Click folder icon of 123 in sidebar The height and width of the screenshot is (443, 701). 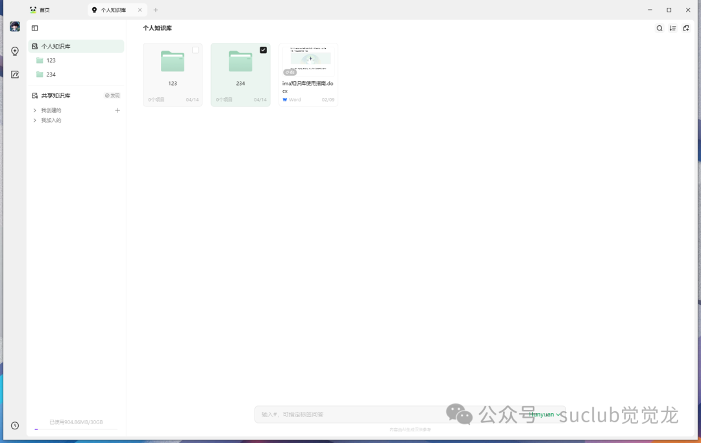[x=40, y=60]
